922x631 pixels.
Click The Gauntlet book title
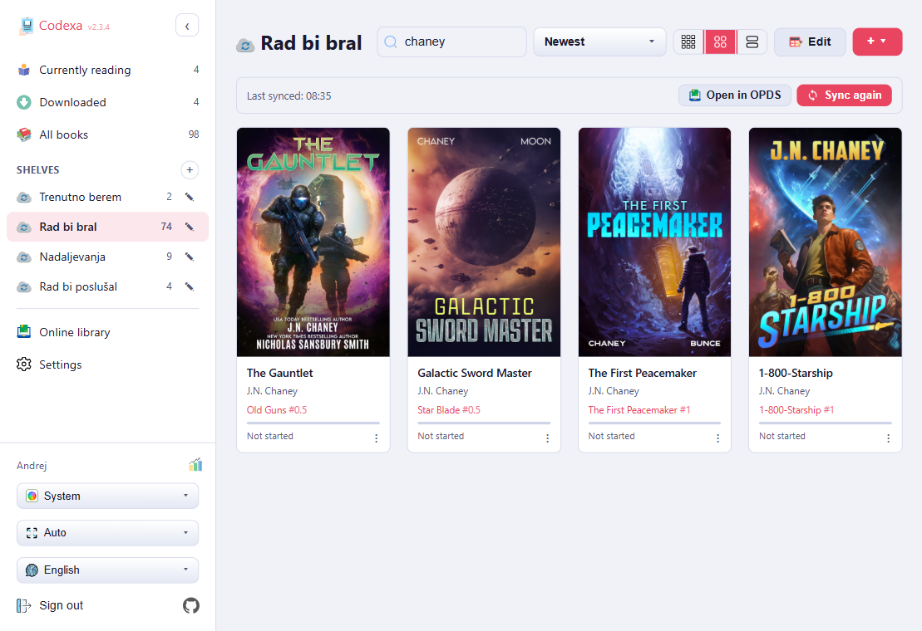coord(280,373)
